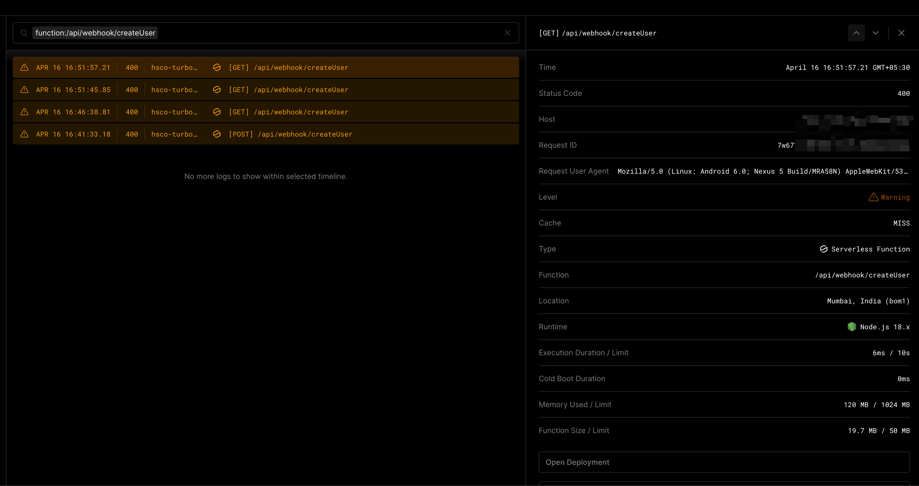Click the function:/api/webhook/createUser filter chip
Screen dimensions: 919x486
coord(95,33)
